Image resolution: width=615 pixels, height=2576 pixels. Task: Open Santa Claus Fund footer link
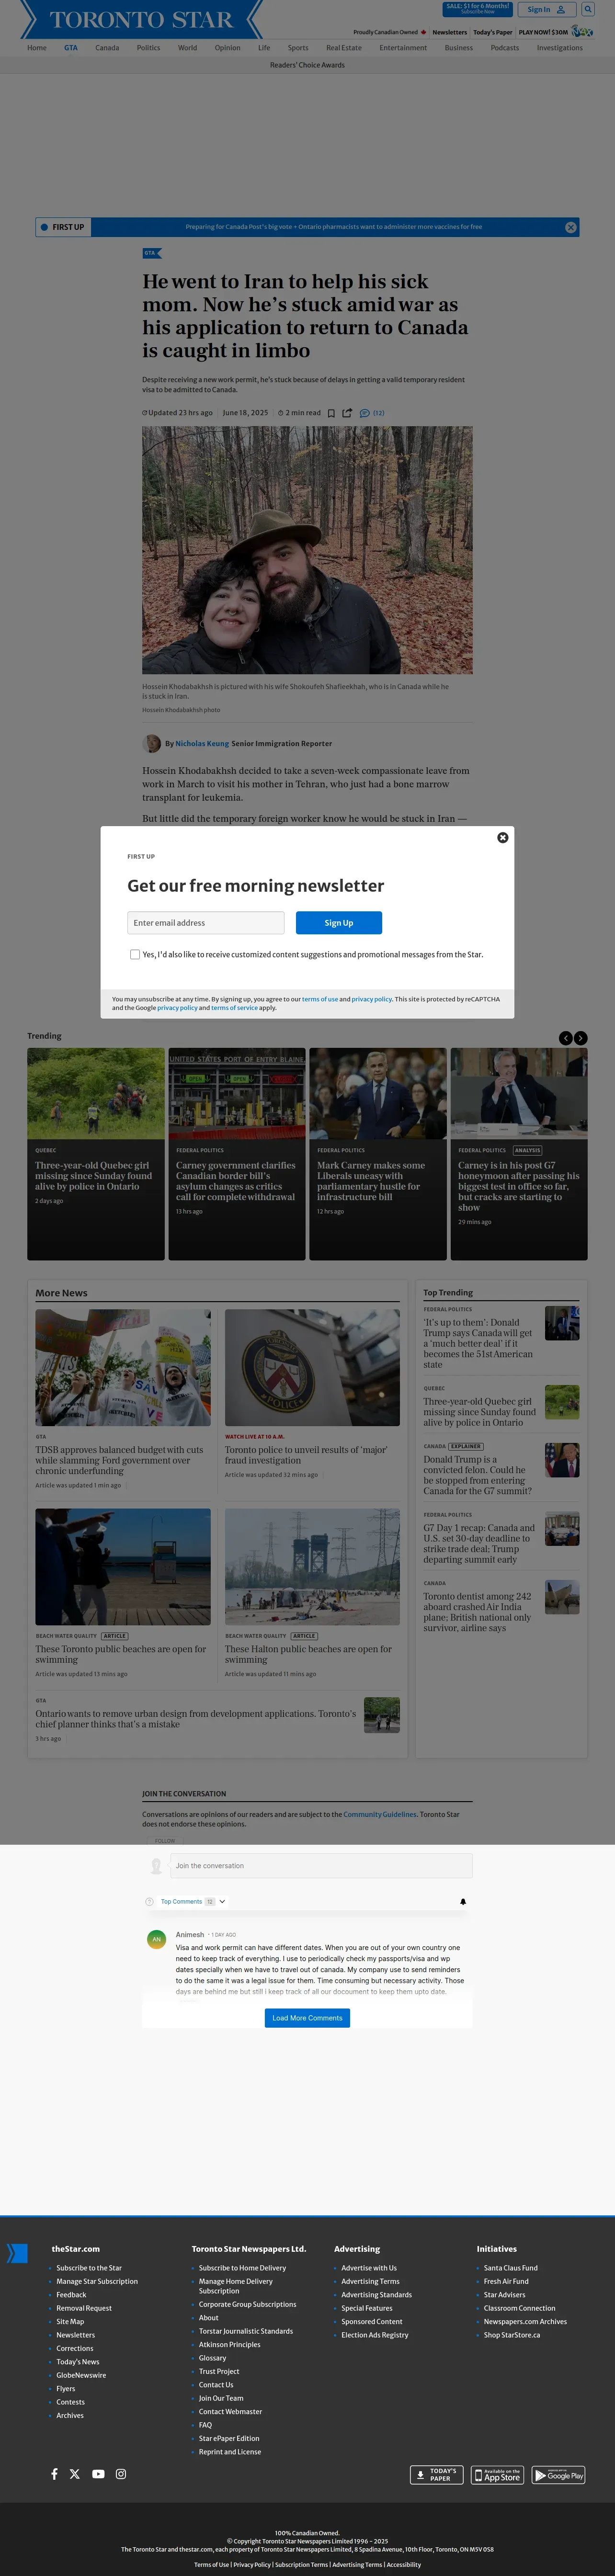(x=510, y=2268)
